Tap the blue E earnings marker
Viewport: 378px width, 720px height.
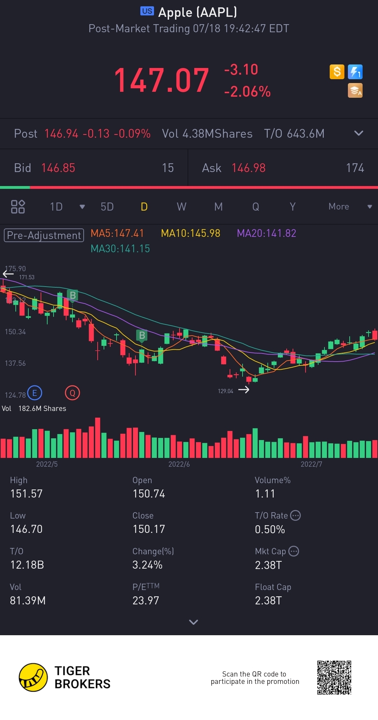[35, 393]
